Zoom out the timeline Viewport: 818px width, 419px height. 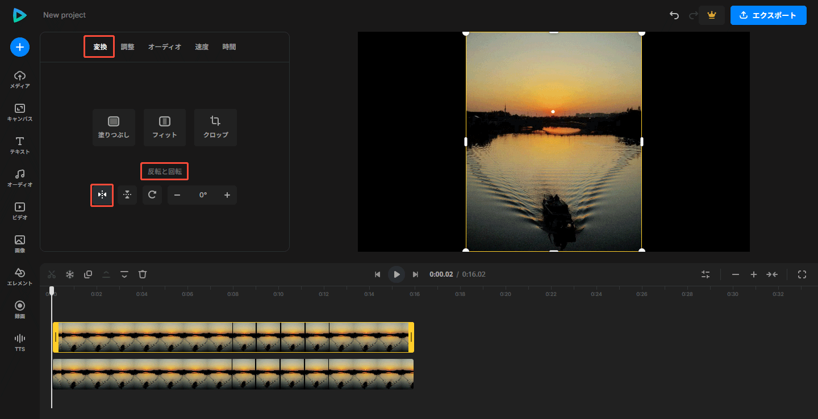tap(736, 274)
